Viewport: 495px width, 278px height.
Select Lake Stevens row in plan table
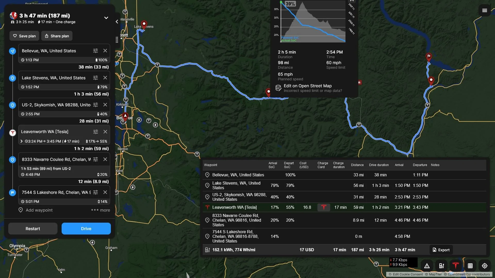344,185
